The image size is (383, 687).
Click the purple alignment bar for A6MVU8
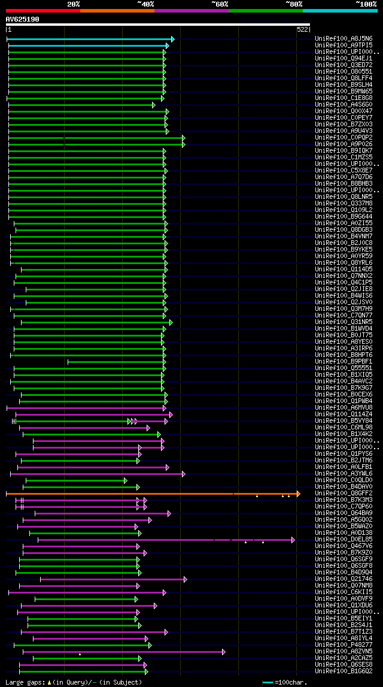(86, 408)
